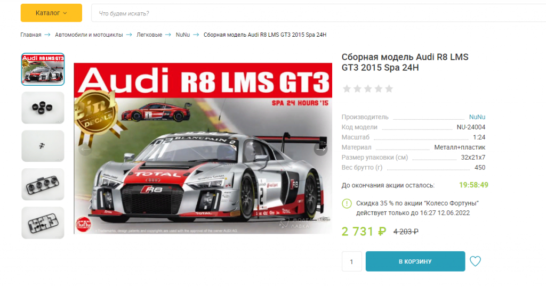Screen dimensions: 546x287
Task: Click the green discount info exclamation icon
Action: (347, 203)
